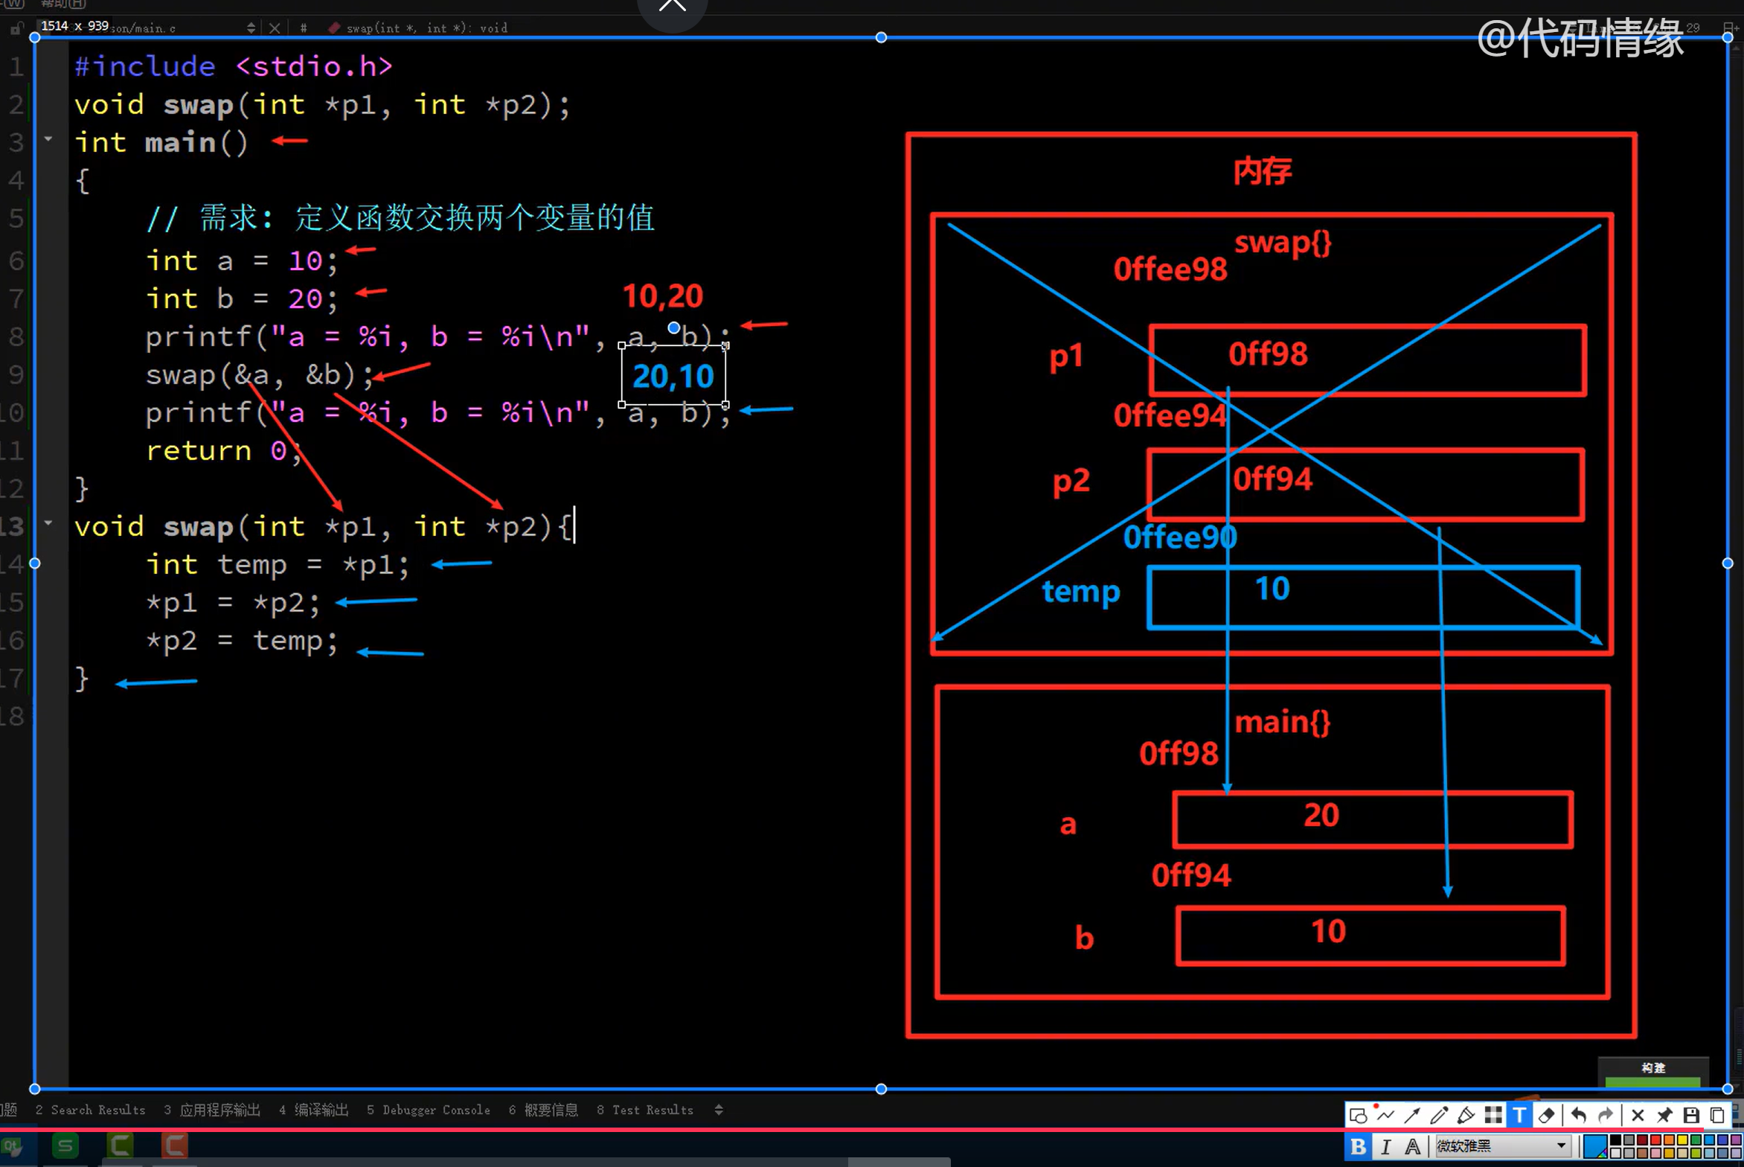The width and height of the screenshot is (1744, 1167).
Task: Save the annotation with the floppy disk icon
Action: coord(1691,1115)
